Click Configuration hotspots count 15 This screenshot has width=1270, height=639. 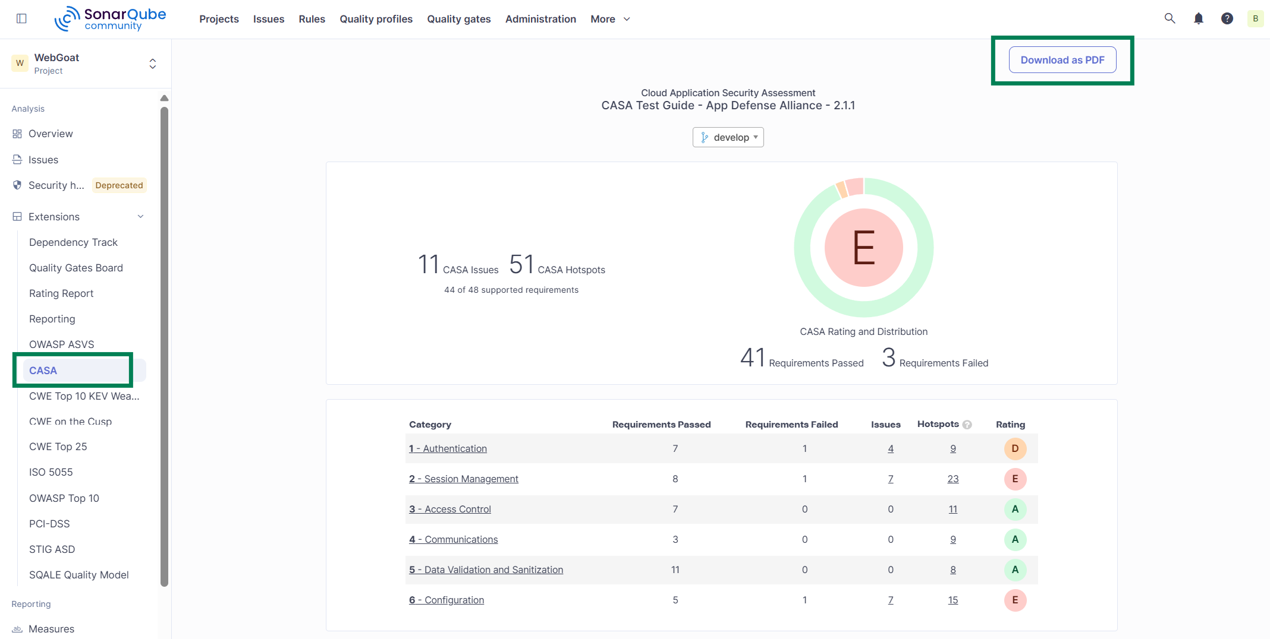click(953, 600)
